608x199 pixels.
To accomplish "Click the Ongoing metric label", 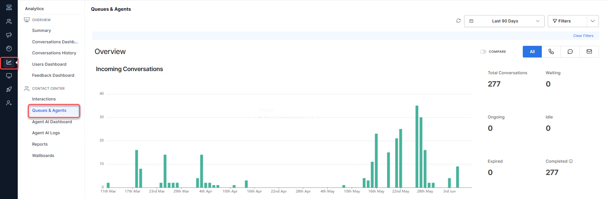I will (x=496, y=117).
